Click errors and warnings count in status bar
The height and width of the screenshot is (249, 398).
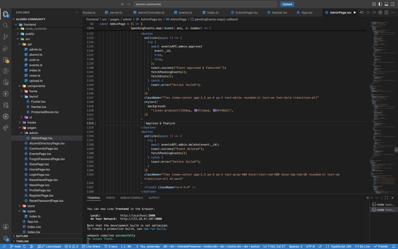(x=71, y=246)
